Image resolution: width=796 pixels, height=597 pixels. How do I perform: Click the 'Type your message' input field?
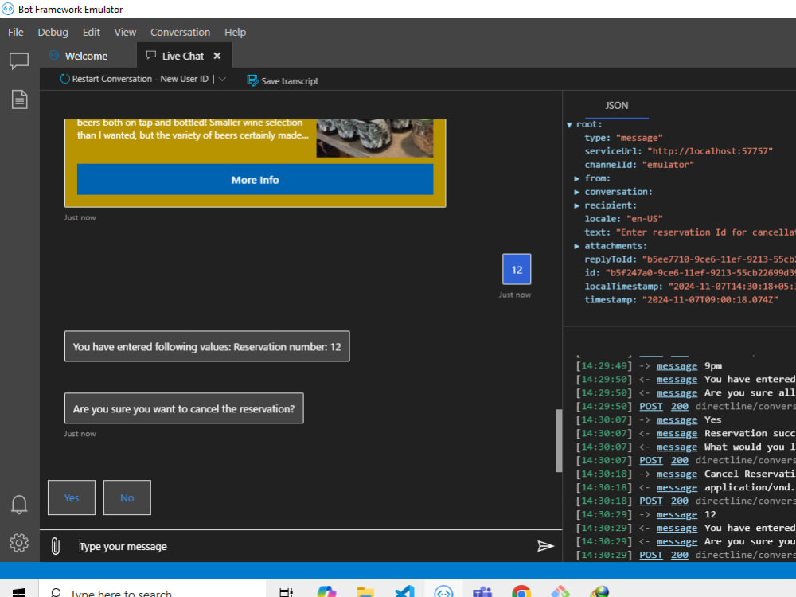(239, 546)
